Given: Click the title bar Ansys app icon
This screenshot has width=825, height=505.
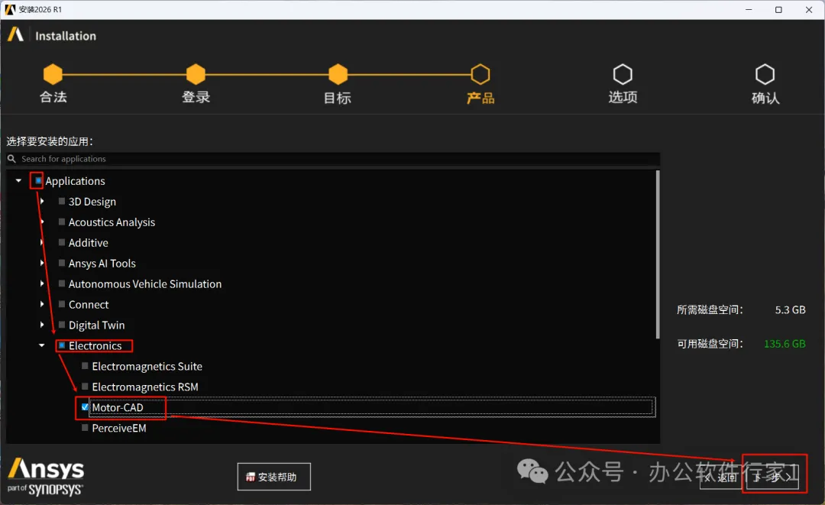Looking at the screenshot, I should pos(10,9).
